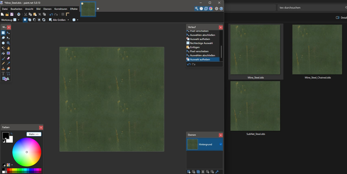The image size is (347, 174).
Task: Select the Clone Stamp tool
Action: [3, 68]
